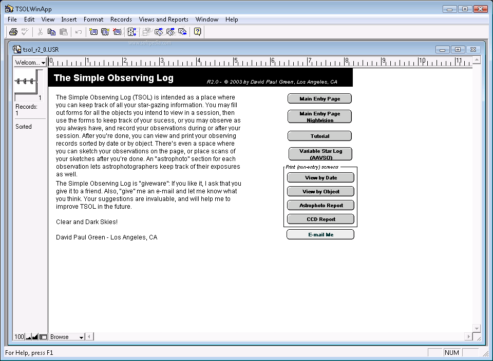This screenshot has width=493, height=361.
Task: Click the first record-set icon after Find
Action: [x=159, y=32]
